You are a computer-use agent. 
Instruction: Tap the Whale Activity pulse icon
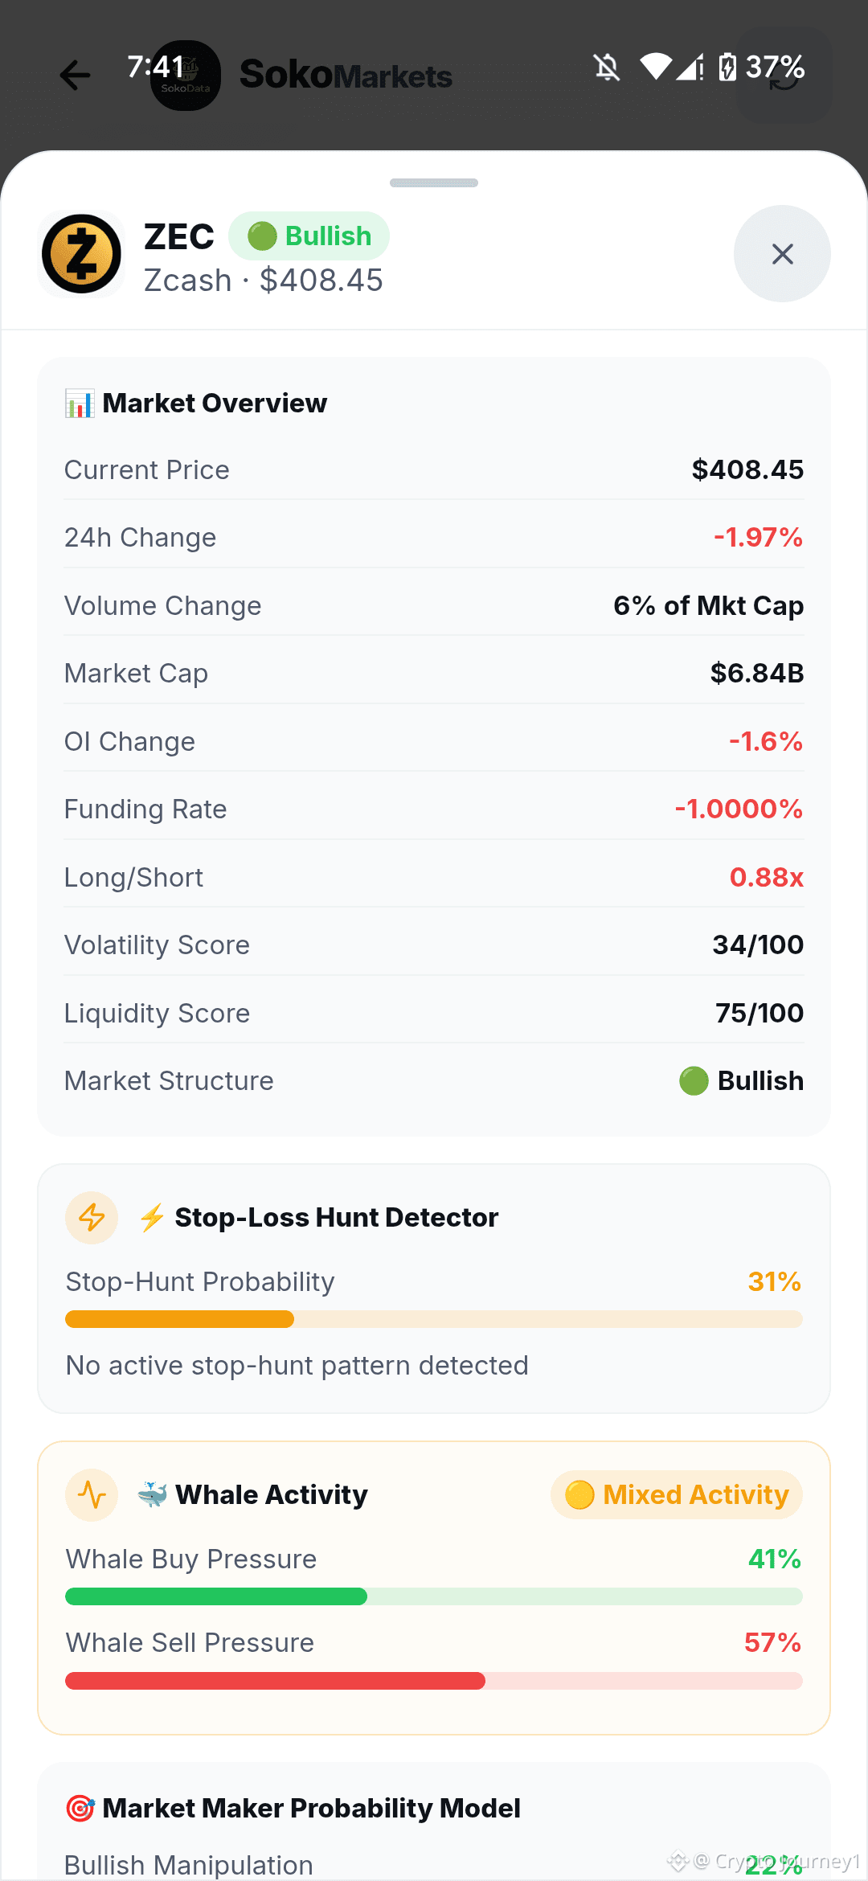(92, 1494)
